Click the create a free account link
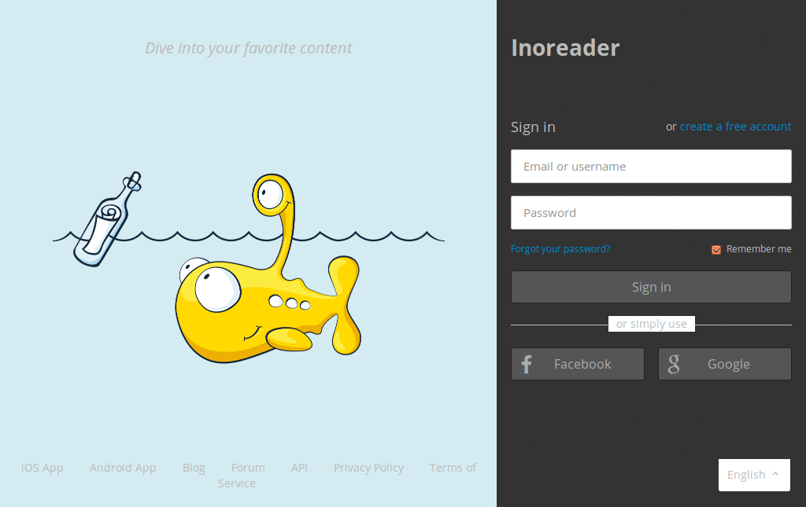806x507 pixels. [735, 126]
